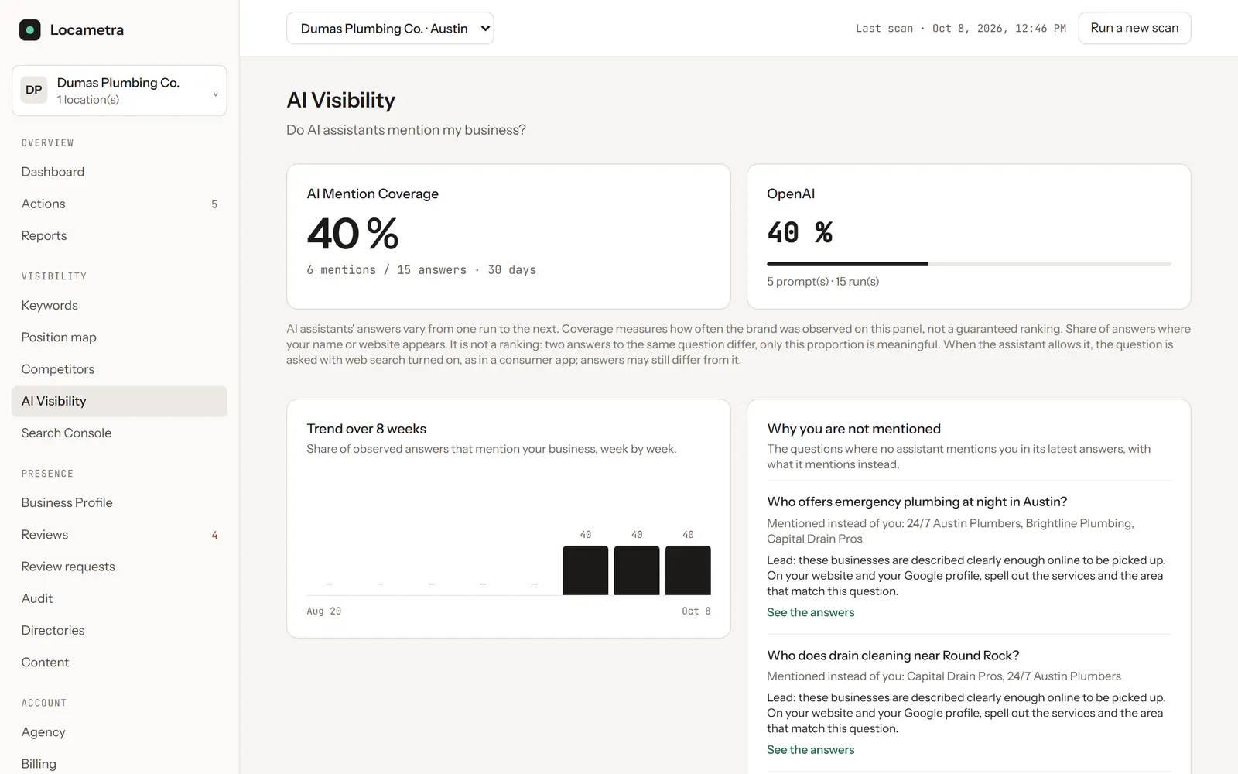This screenshot has width=1238, height=774.
Task: Click the Oct 8 trend bar
Action: coord(688,570)
